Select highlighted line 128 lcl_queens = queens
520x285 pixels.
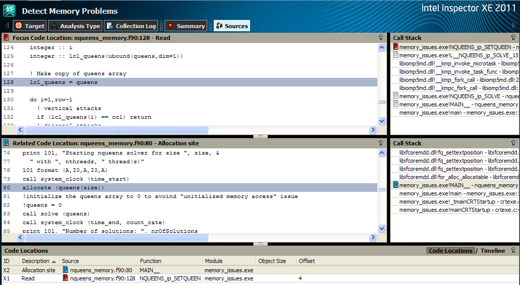coord(190,82)
